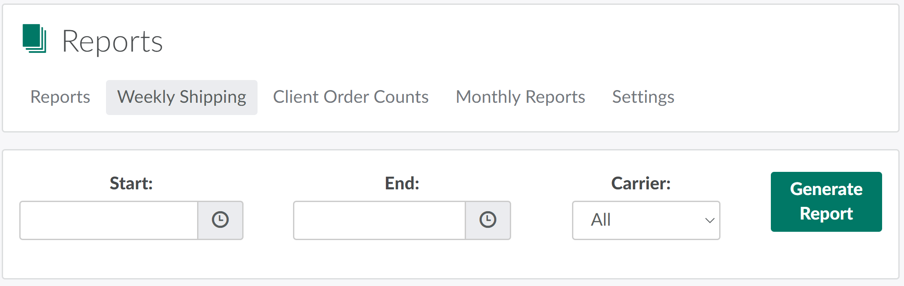Screen dimensions: 904x286
Task: Click the green stacked pages Reports icon
Action: coord(34,39)
